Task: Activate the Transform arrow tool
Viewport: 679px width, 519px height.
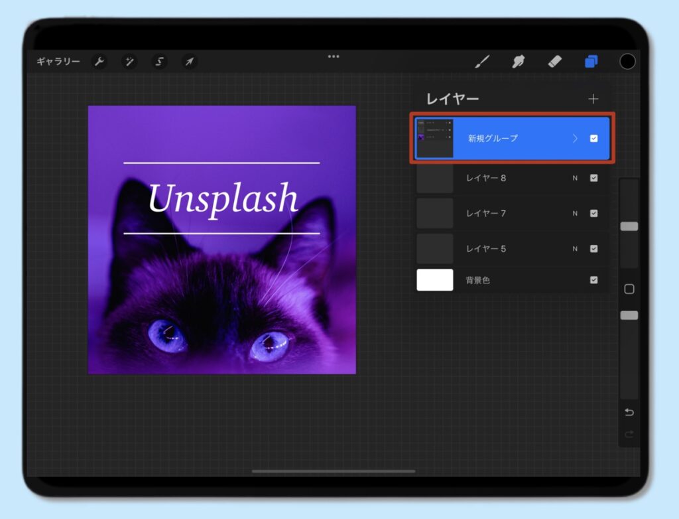Action: point(189,62)
